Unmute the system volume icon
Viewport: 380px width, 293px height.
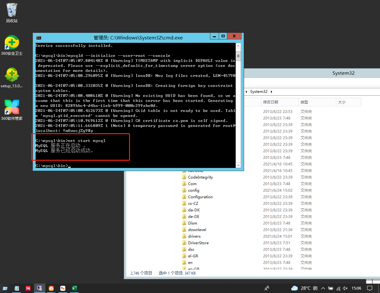pos(345,288)
